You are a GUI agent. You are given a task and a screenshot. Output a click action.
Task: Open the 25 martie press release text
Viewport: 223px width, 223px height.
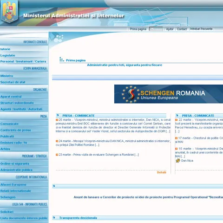(x=113, y=125)
